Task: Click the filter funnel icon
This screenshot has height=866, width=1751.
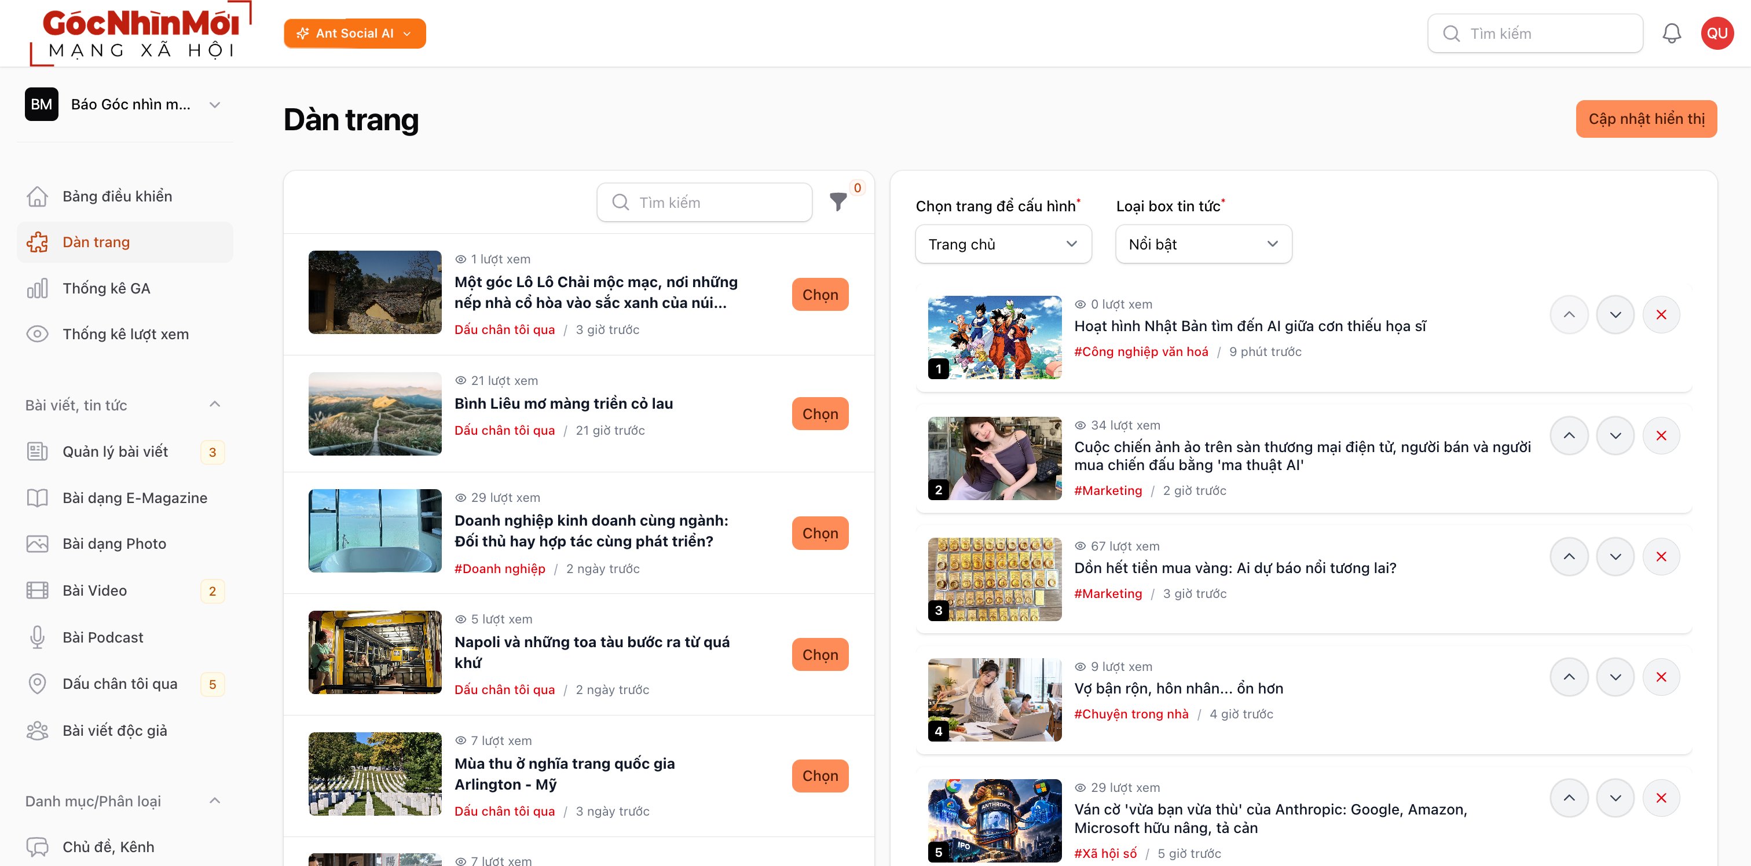Action: [x=838, y=201]
